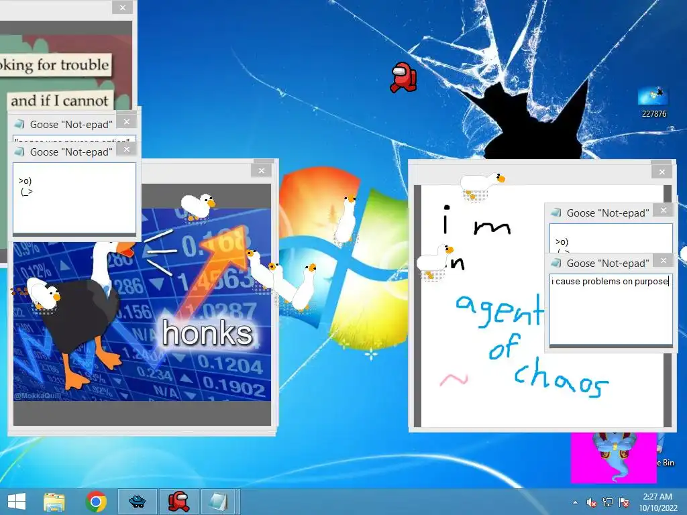Click the goose beside the black 'in' text
Screen dimensions: 687x515
coord(435,261)
